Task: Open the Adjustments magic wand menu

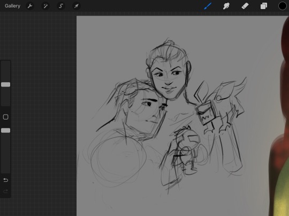Action: (45, 6)
